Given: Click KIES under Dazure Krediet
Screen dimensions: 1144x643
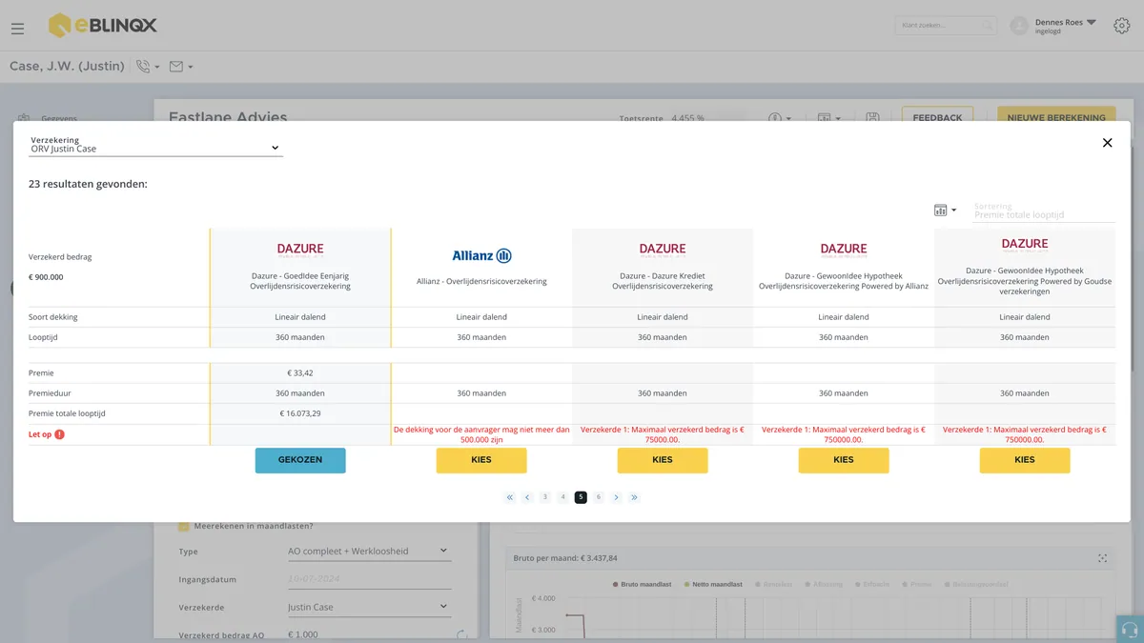Looking at the screenshot, I should [663, 460].
